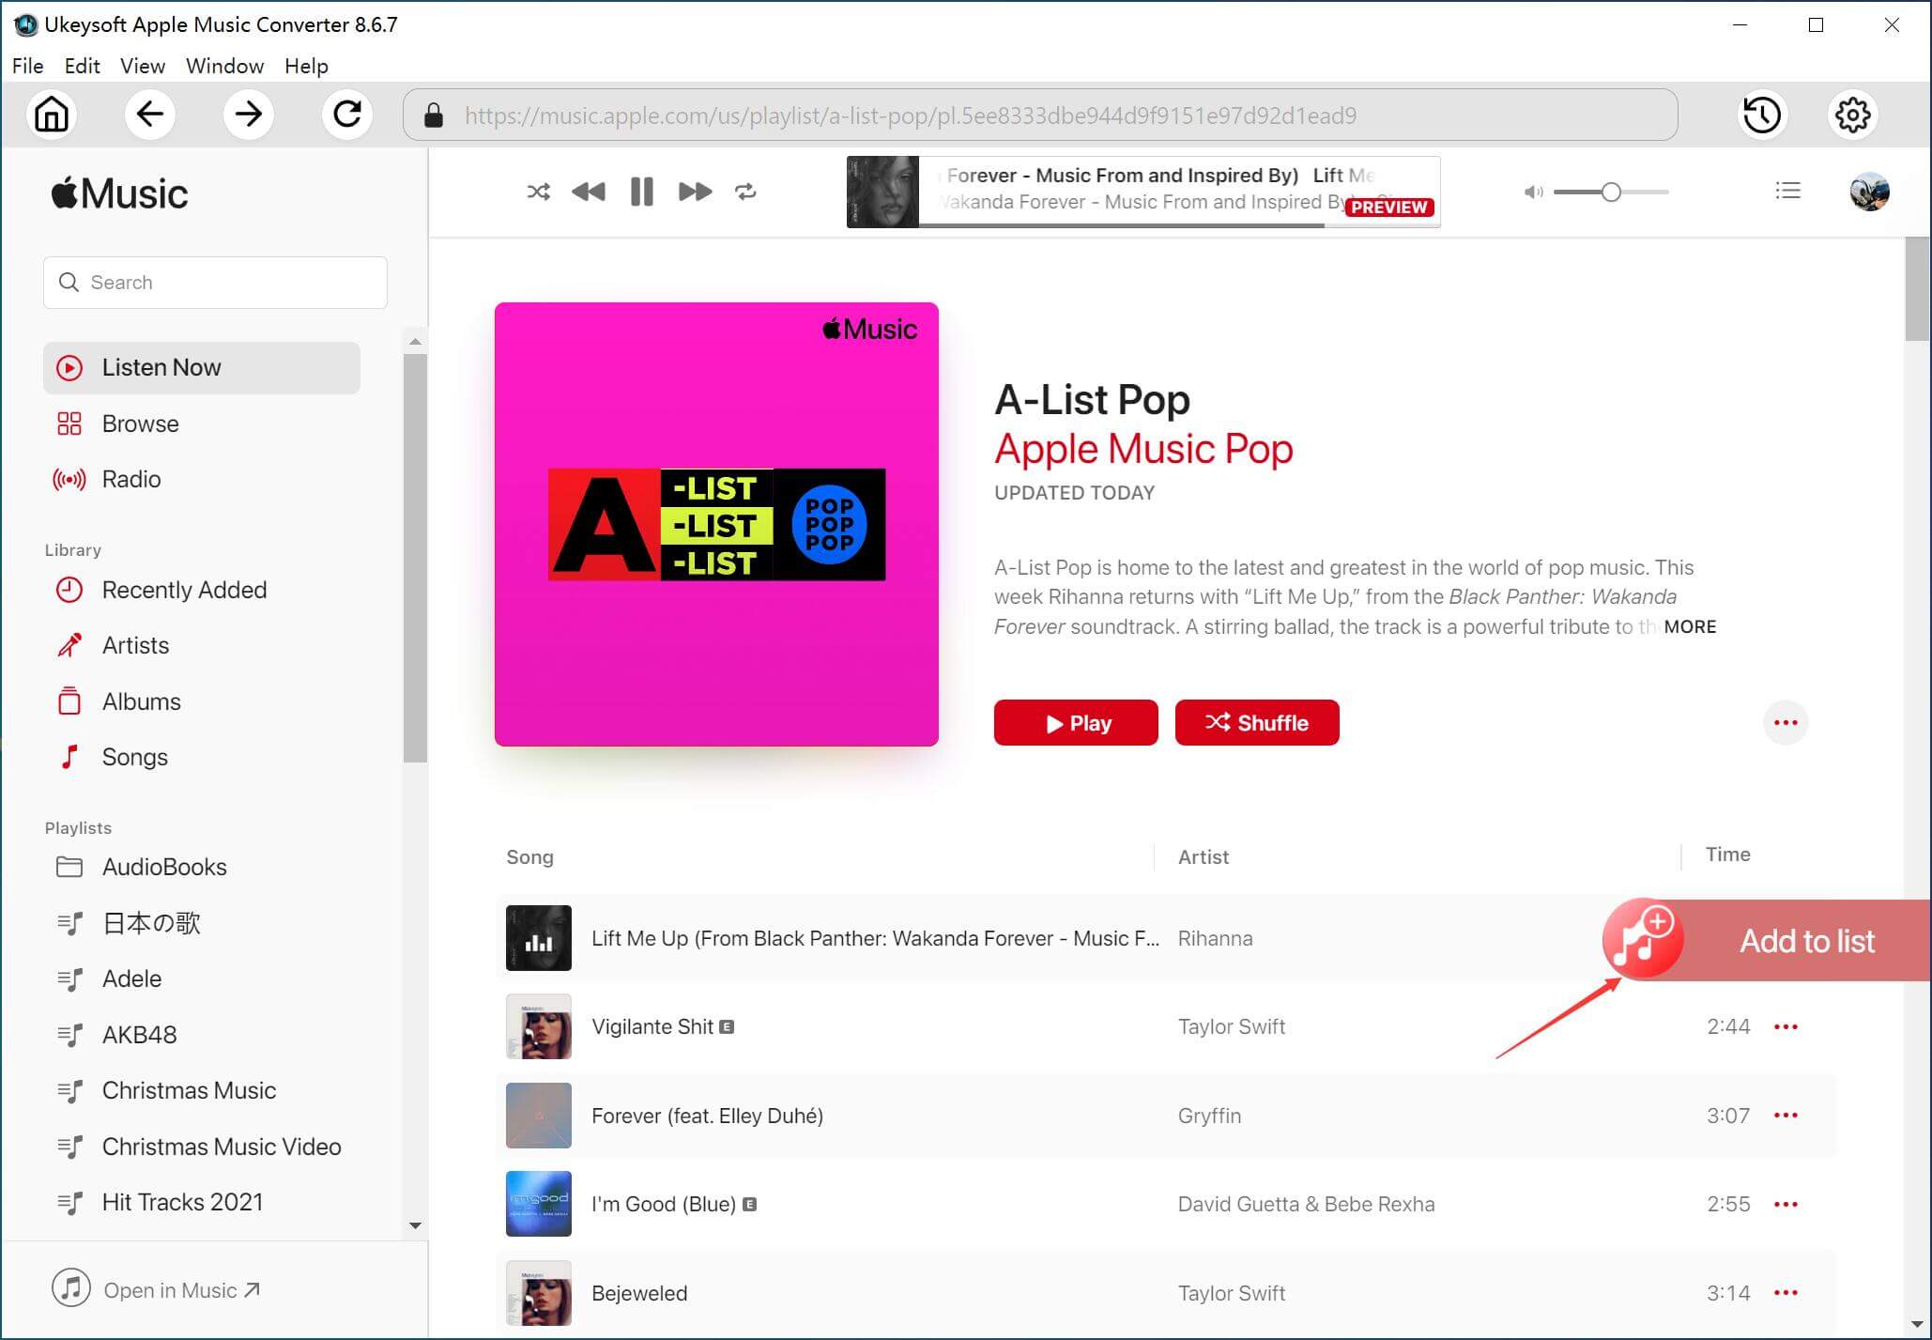Open the File menu
The height and width of the screenshot is (1340, 1932).
28,66
